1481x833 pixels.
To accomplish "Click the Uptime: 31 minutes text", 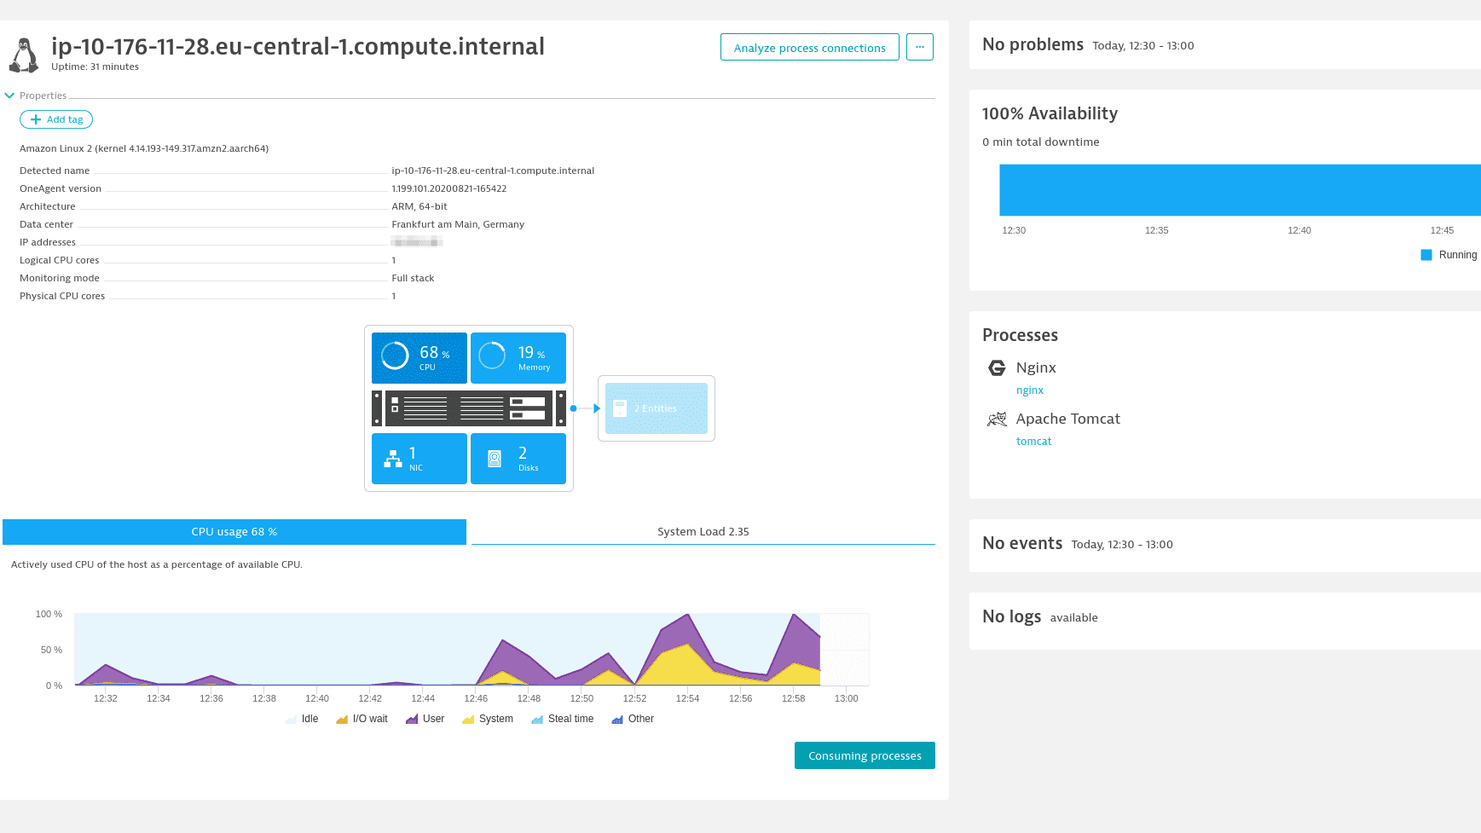I will point(95,67).
